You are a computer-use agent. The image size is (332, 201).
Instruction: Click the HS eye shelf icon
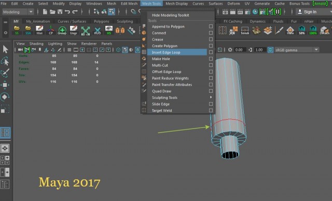click(109, 30)
